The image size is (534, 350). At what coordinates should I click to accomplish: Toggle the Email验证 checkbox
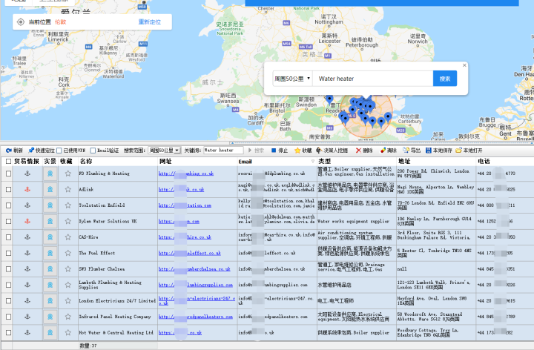click(x=93, y=151)
